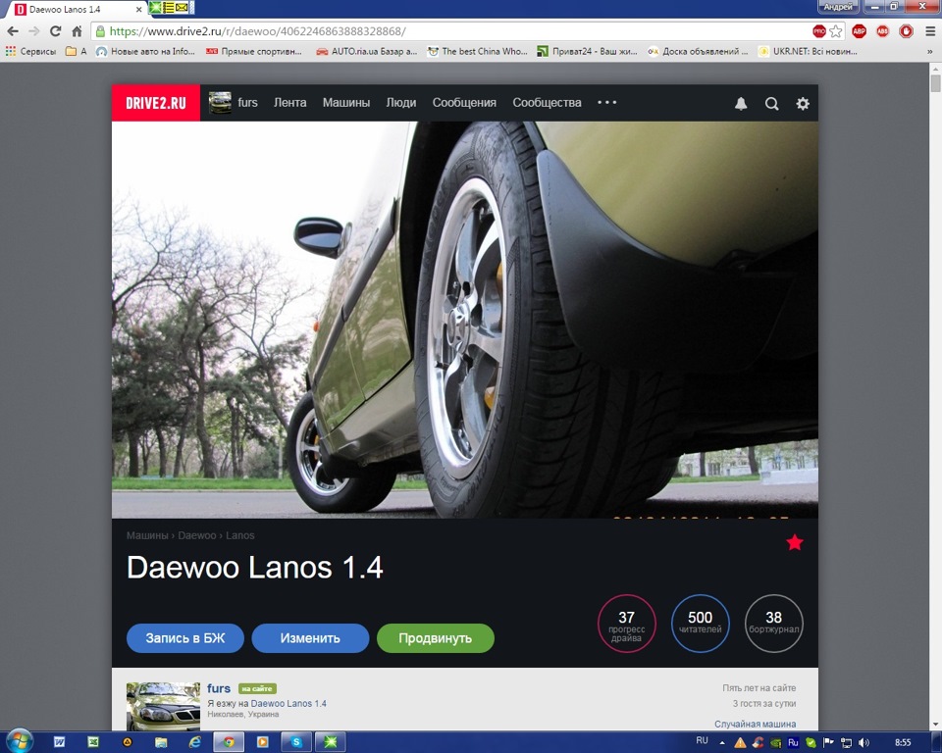Open the Прямые спортивн... bookmark

(253, 52)
